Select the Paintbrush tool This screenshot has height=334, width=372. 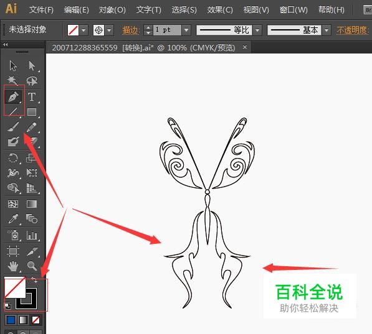(x=13, y=127)
